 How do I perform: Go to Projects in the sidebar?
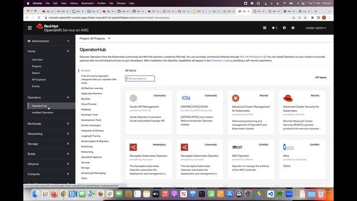tap(36, 66)
